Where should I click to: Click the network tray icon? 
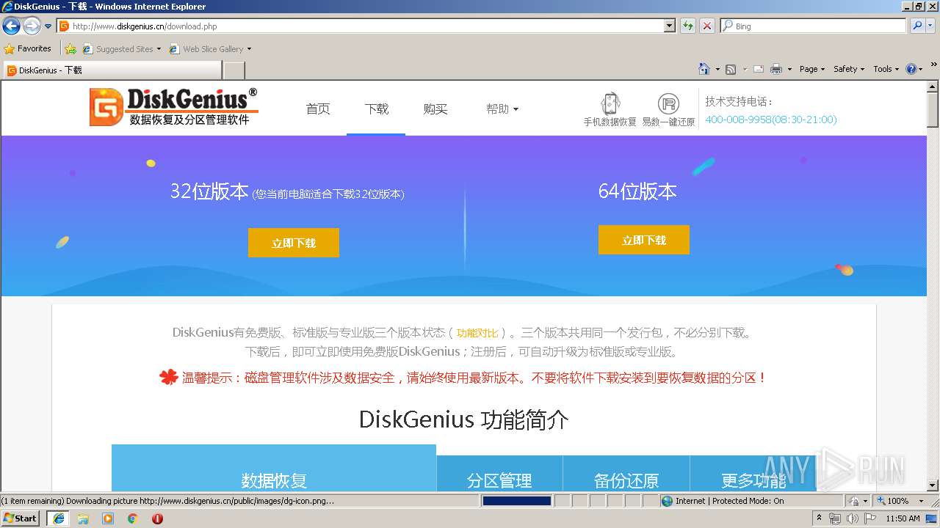(835, 518)
